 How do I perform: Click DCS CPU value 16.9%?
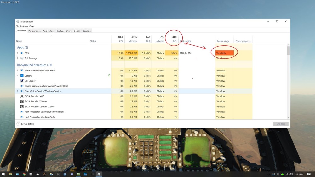tap(118, 53)
